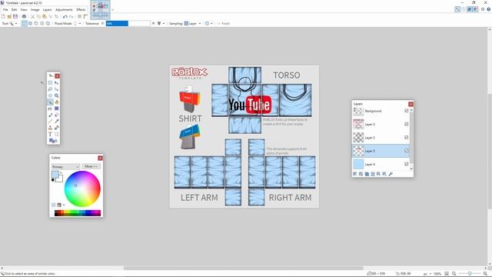Select the Ellipse Select tool

[50, 95]
